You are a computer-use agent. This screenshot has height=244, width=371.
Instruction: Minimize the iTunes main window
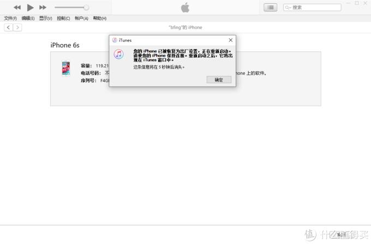[348, 3]
